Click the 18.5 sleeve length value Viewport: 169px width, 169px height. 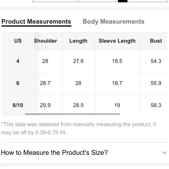[117, 61]
